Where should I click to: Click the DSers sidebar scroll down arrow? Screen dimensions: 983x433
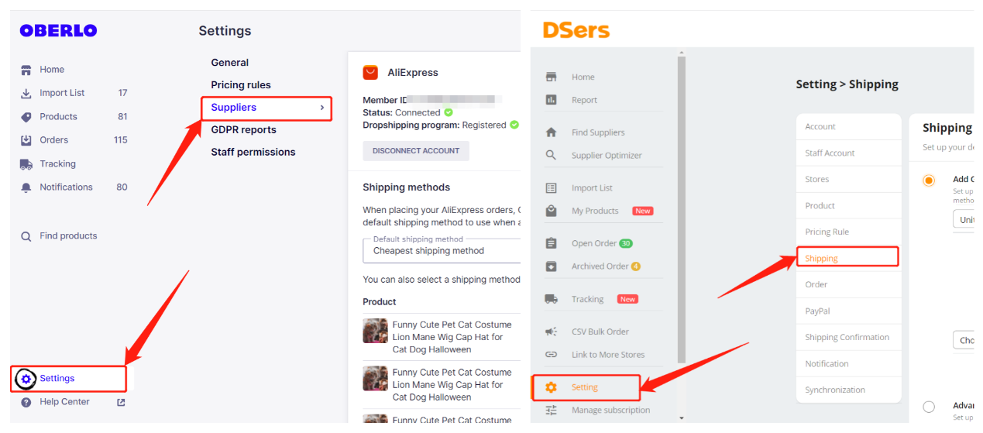coord(682,418)
